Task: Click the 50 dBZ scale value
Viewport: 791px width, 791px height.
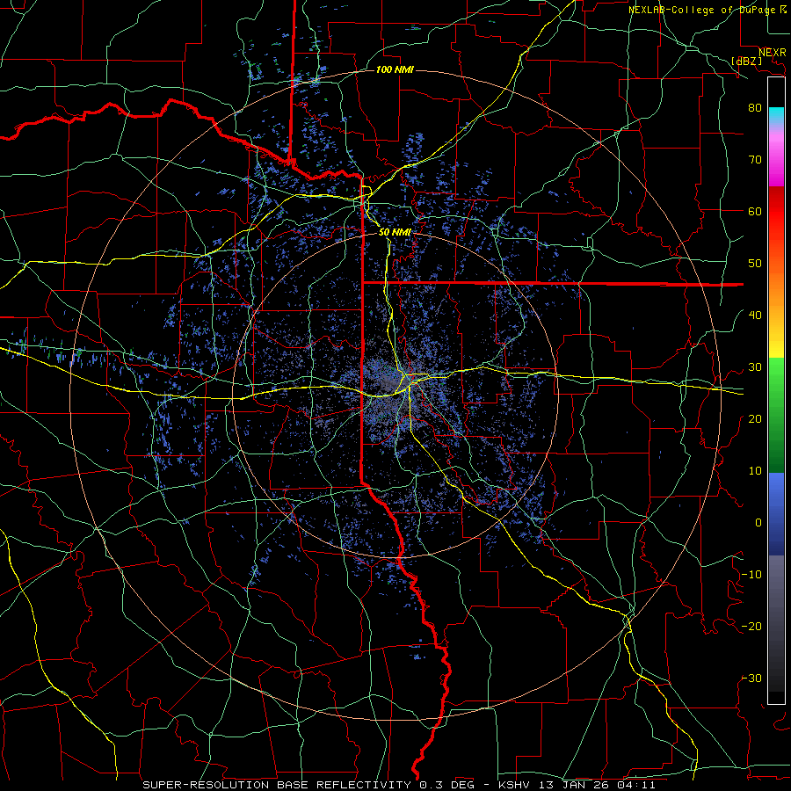Action: click(755, 264)
